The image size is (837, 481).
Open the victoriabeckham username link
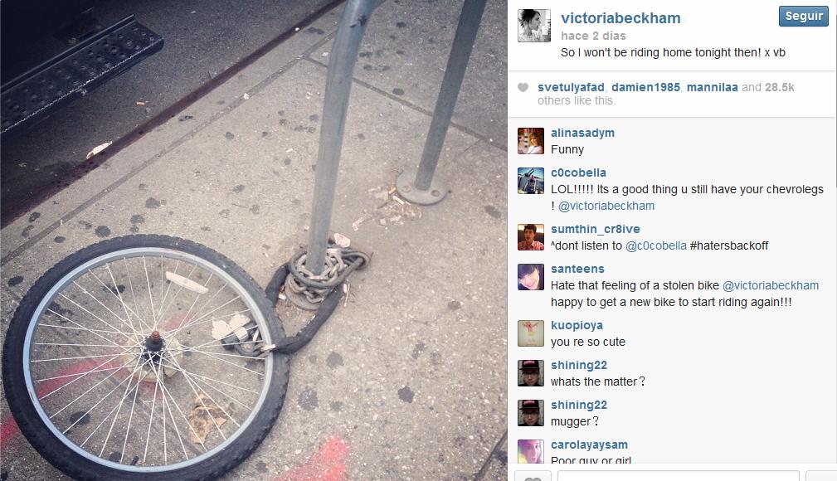click(x=620, y=18)
